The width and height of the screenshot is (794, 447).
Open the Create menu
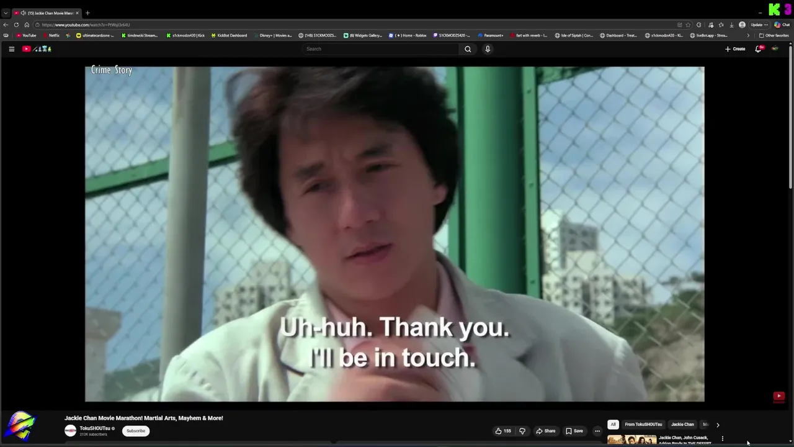click(735, 49)
